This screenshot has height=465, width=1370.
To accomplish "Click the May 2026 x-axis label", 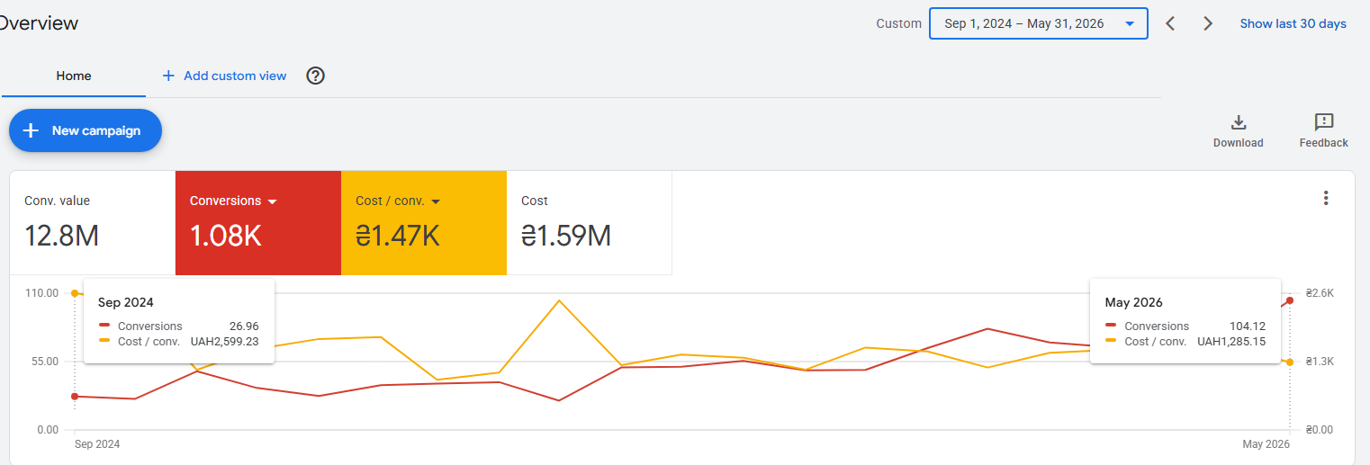I will pos(1266,444).
